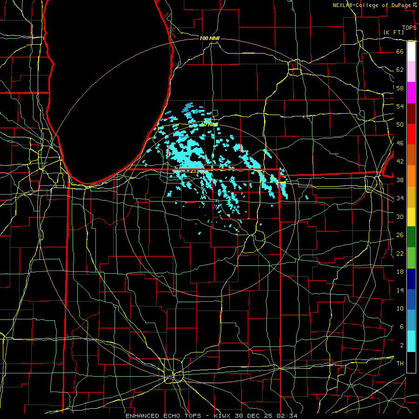Click the "46" legend label
Screen dimensions: 419x419
point(400,143)
